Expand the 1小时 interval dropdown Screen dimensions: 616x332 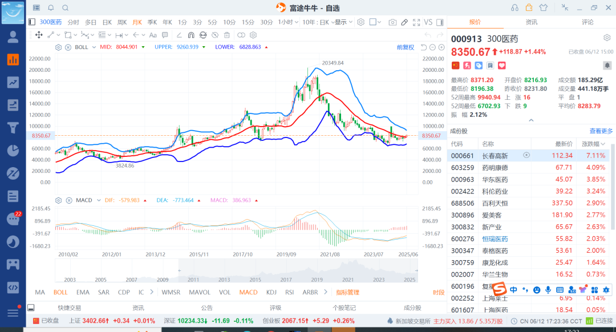coord(288,22)
